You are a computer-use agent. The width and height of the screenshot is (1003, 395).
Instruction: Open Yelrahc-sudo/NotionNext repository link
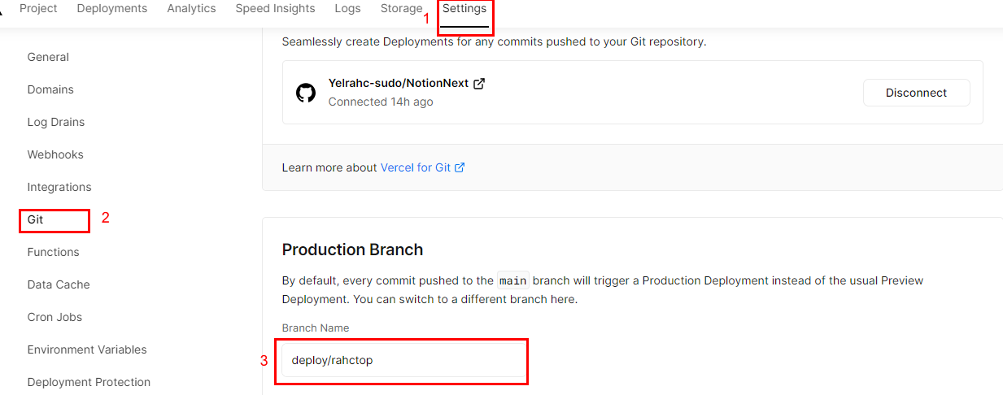(x=399, y=83)
